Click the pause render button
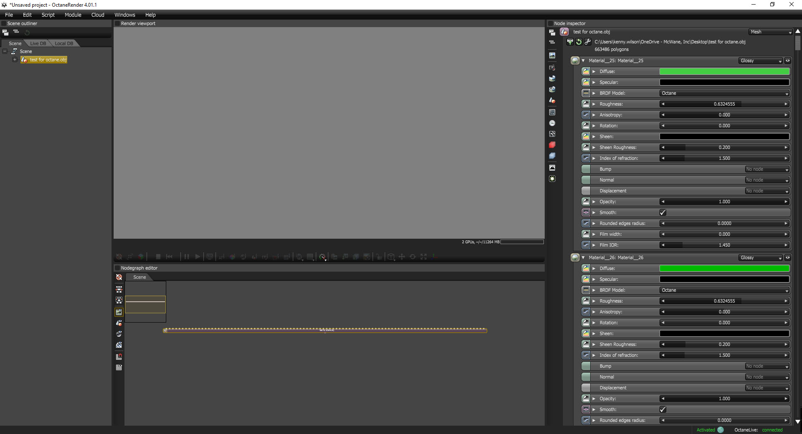The height and width of the screenshot is (434, 802). [187, 257]
